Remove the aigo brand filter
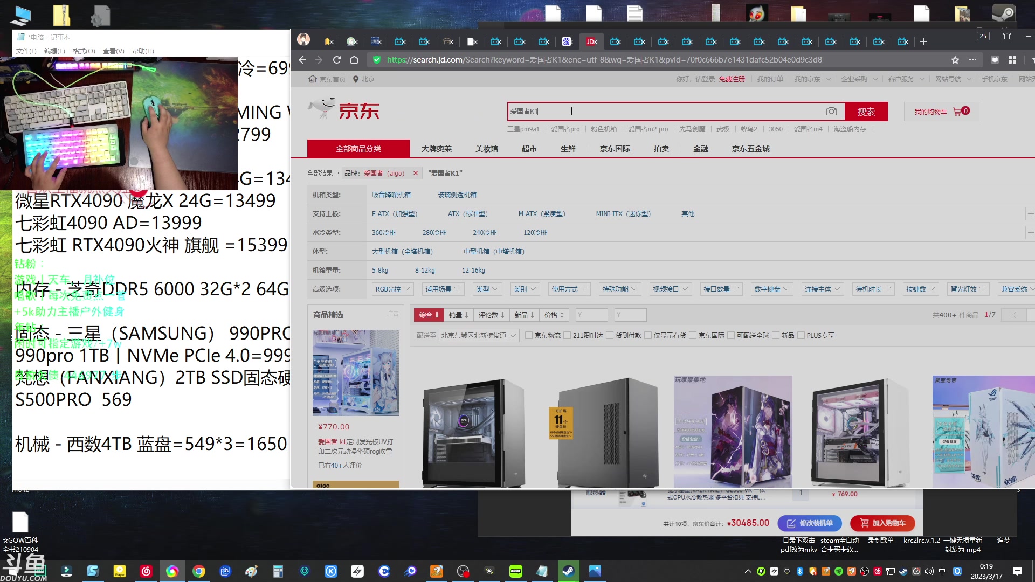 (416, 173)
